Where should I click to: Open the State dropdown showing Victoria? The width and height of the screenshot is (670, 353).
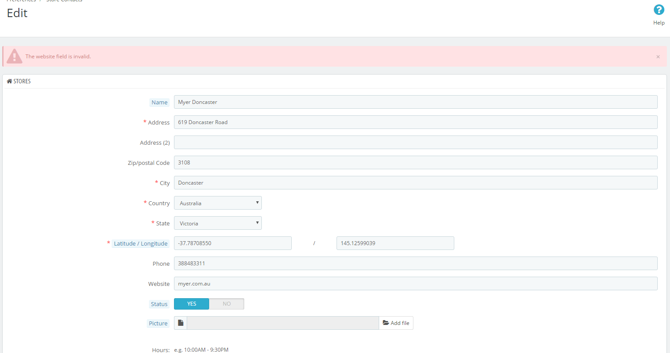point(218,223)
